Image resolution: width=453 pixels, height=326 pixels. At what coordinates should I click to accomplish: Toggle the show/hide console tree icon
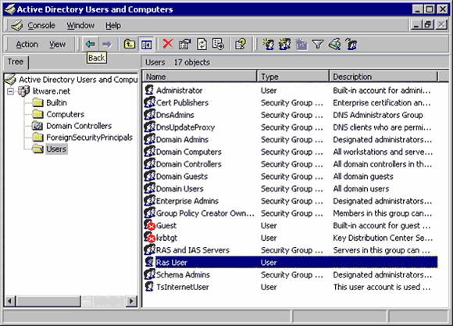146,45
